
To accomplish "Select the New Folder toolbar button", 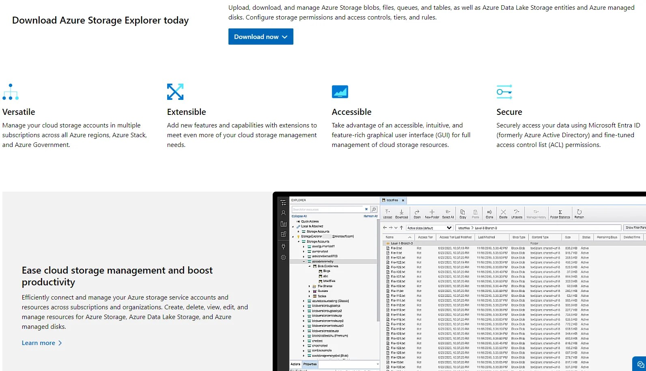I will point(432,214).
